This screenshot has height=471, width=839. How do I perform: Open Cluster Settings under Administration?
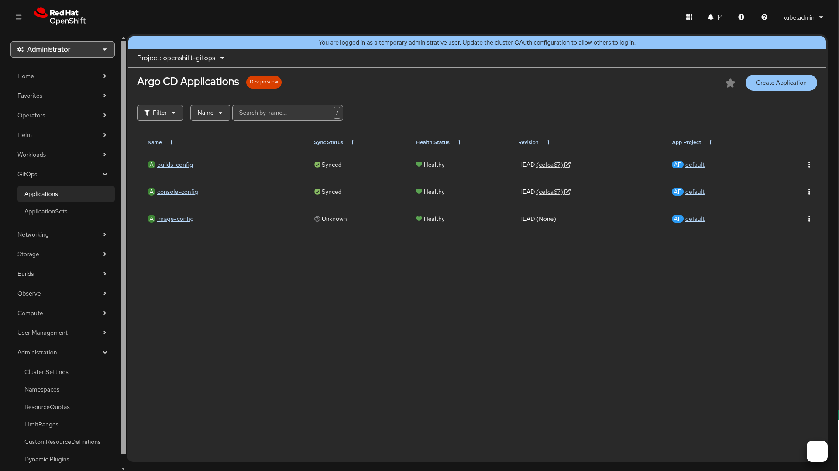(46, 372)
